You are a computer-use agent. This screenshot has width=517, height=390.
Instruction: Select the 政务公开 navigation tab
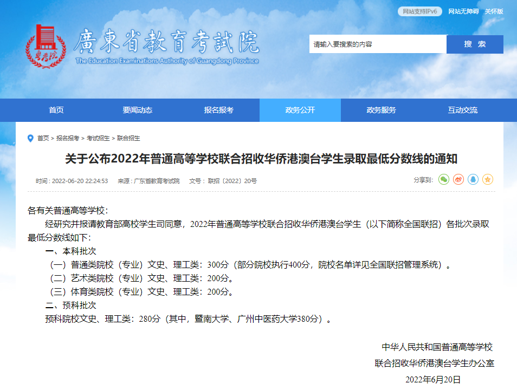click(x=300, y=110)
